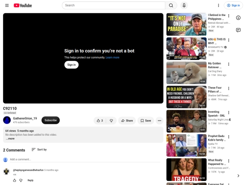Open options for These Four Pillars video
246x185 pixels.
pyautogui.click(x=229, y=89)
